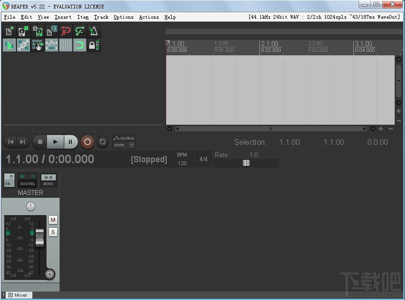Toggle Item Grouping chain icon
Viewport: 405px width, 300px height.
(x=23, y=45)
